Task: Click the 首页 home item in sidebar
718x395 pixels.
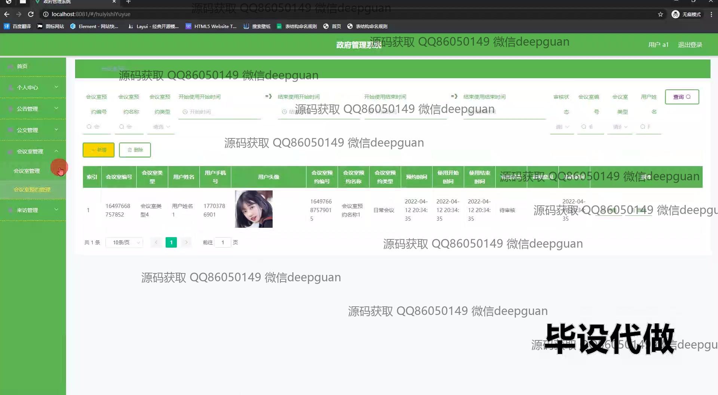Action: (x=22, y=66)
